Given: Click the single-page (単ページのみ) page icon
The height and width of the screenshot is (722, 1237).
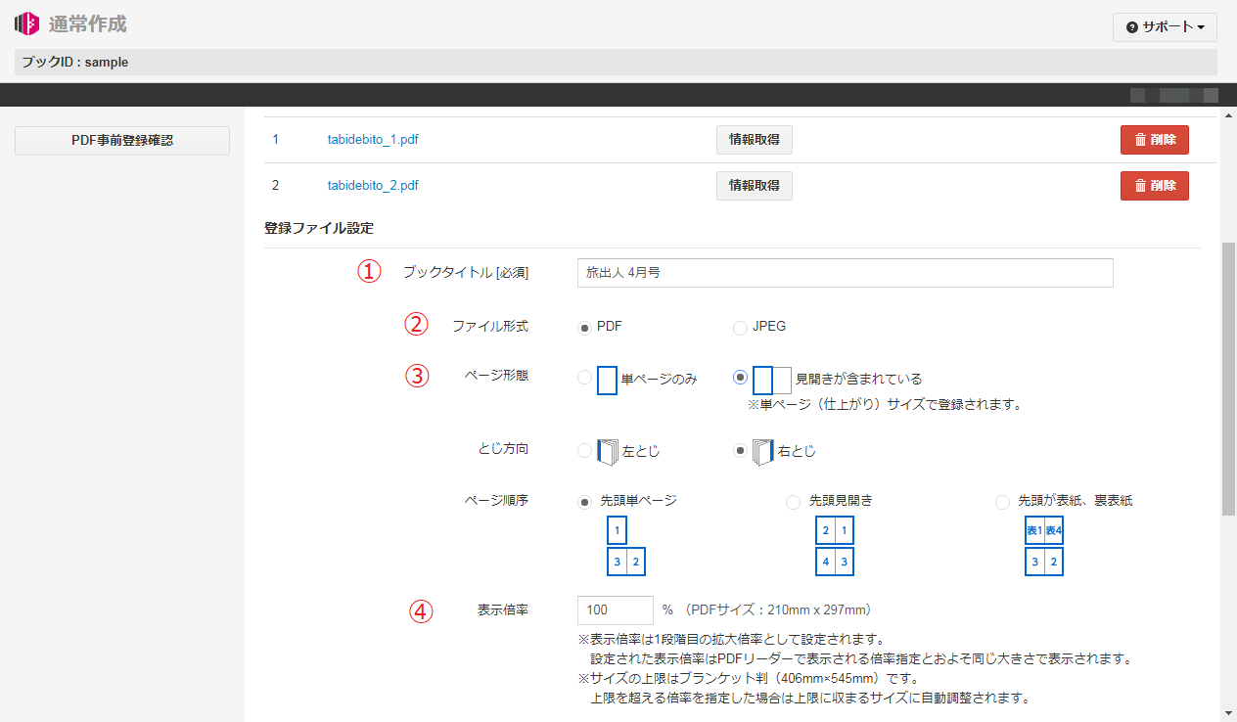Looking at the screenshot, I should coord(607,380).
